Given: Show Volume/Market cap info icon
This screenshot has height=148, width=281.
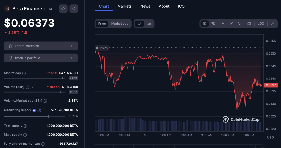Looking at the screenshot, I should pyautogui.click(x=45, y=101).
